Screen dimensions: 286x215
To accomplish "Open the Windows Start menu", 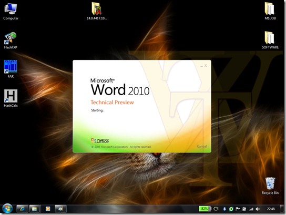I will (7, 209).
